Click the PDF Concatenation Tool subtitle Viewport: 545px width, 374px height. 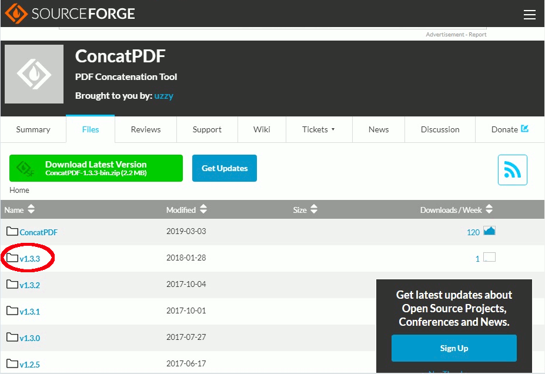(x=126, y=77)
